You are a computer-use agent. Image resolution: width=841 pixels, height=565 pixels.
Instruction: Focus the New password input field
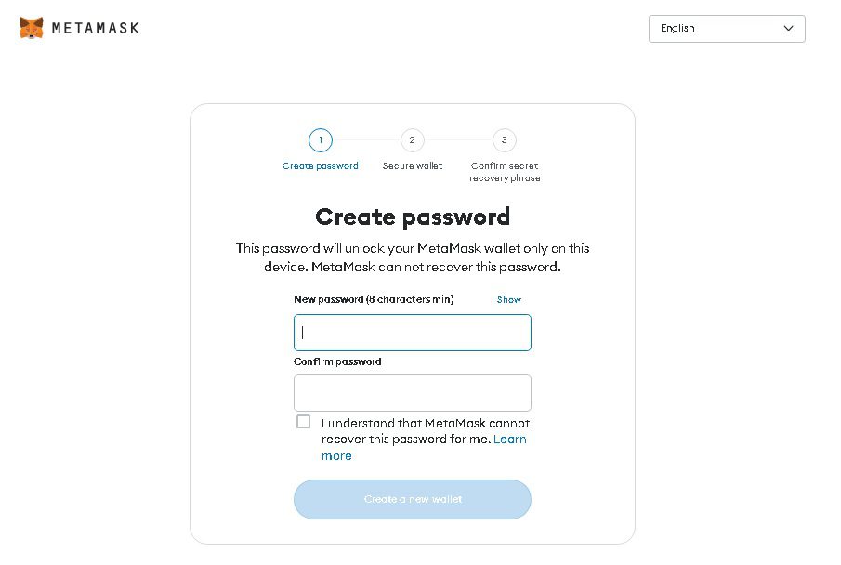click(413, 333)
